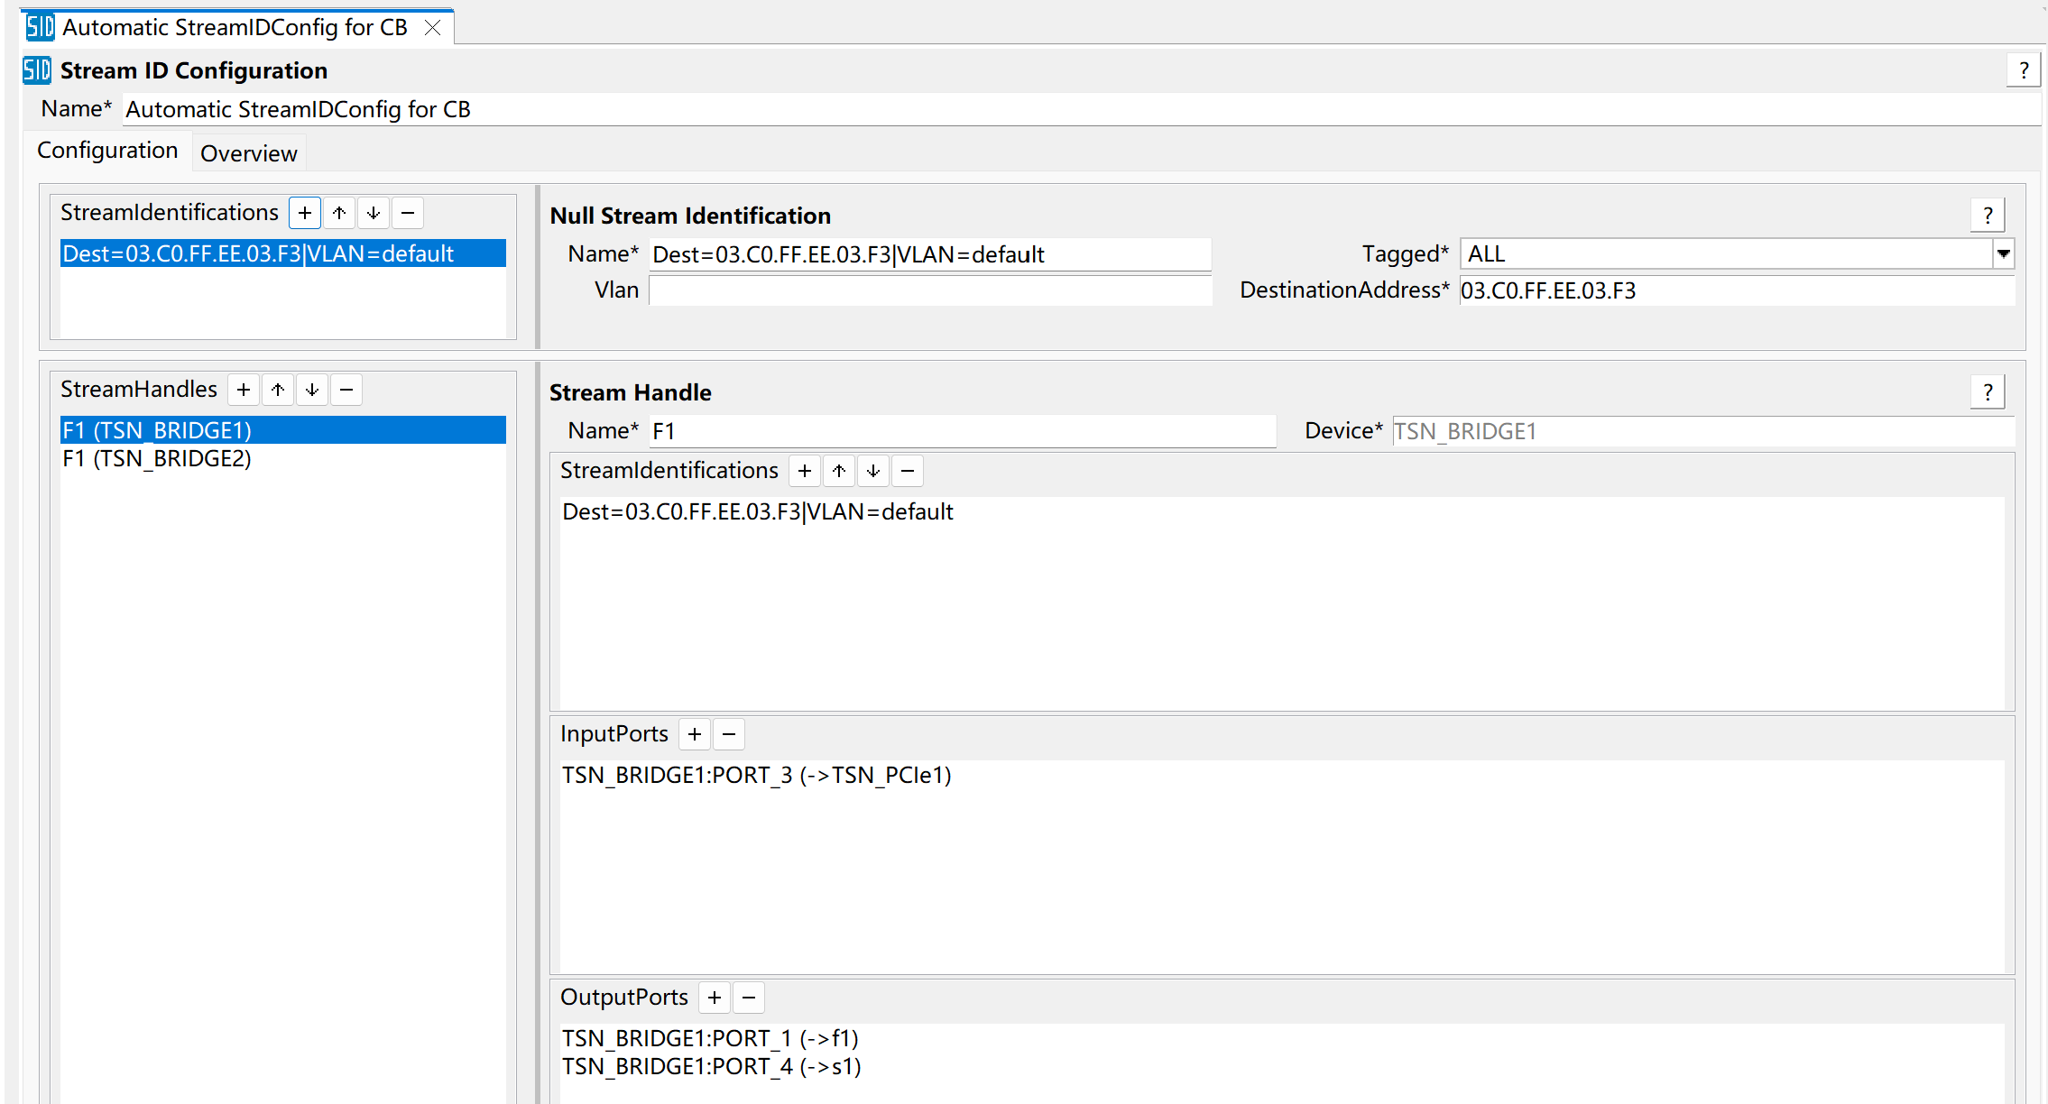
Task: Add an InputPort entry
Action: (695, 734)
